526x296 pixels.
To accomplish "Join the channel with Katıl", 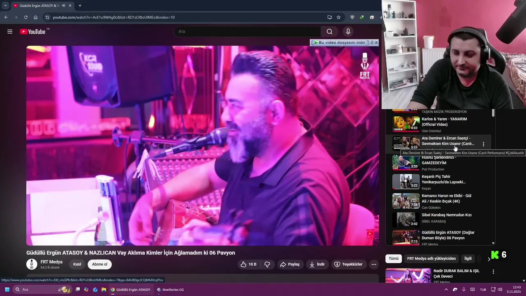I will tap(77, 264).
